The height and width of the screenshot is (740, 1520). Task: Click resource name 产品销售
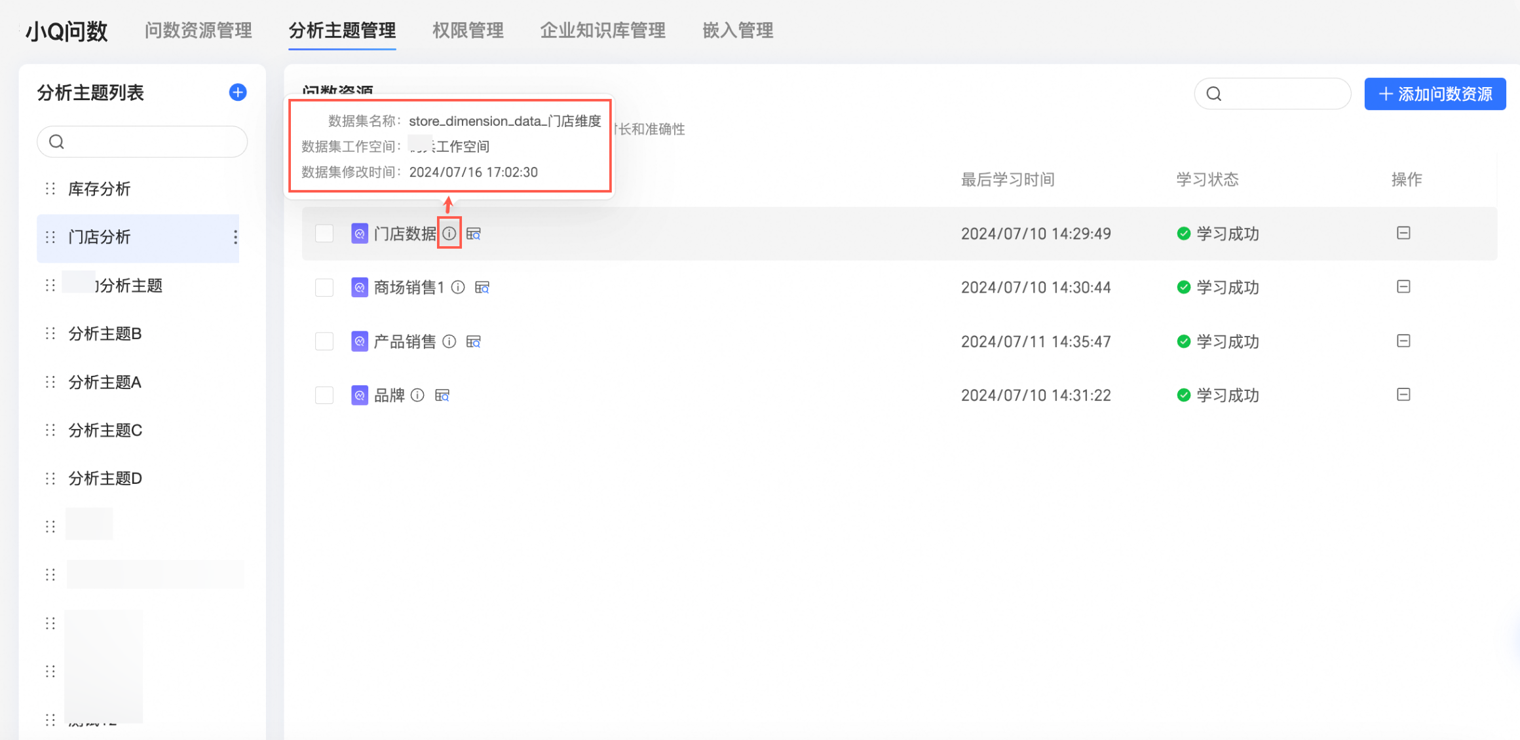[x=404, y=342]
